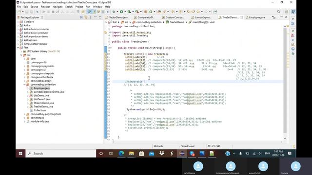The image size is (312, 175).
Task: Open the notification center icon
Action: point(290,154)
